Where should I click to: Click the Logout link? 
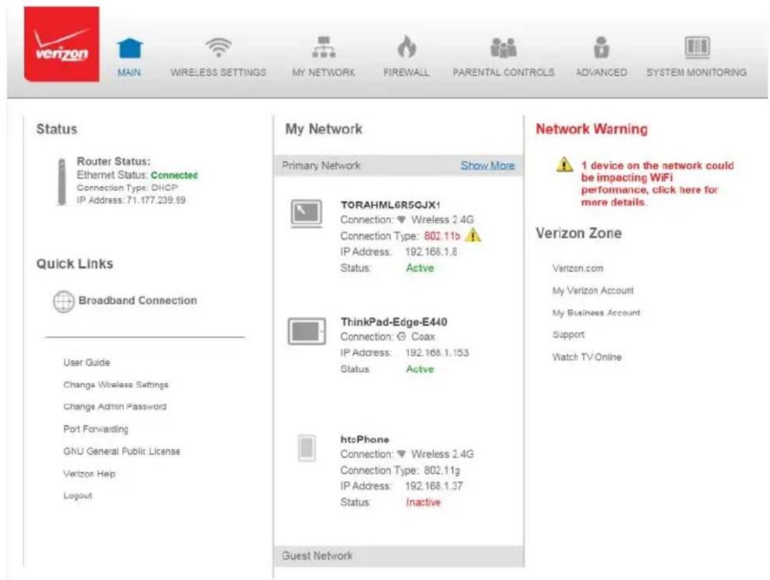point(78,496)
